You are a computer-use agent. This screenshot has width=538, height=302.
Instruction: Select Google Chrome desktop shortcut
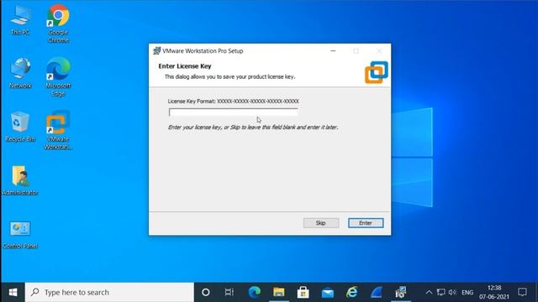[58, 23]
